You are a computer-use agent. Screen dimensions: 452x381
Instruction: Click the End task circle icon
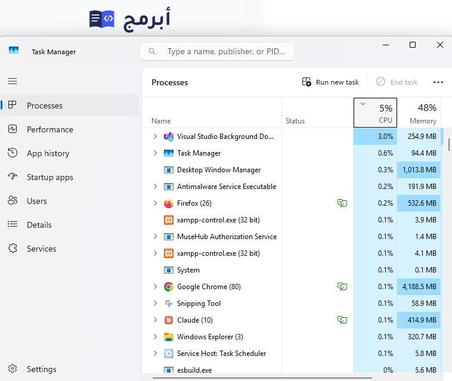tap(380, 82)
